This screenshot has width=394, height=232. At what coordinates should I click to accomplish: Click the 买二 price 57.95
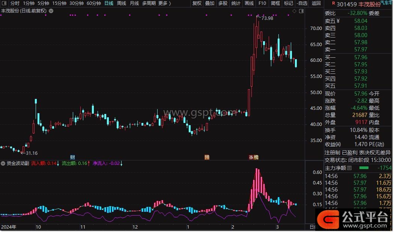click(x=361, y=64)
